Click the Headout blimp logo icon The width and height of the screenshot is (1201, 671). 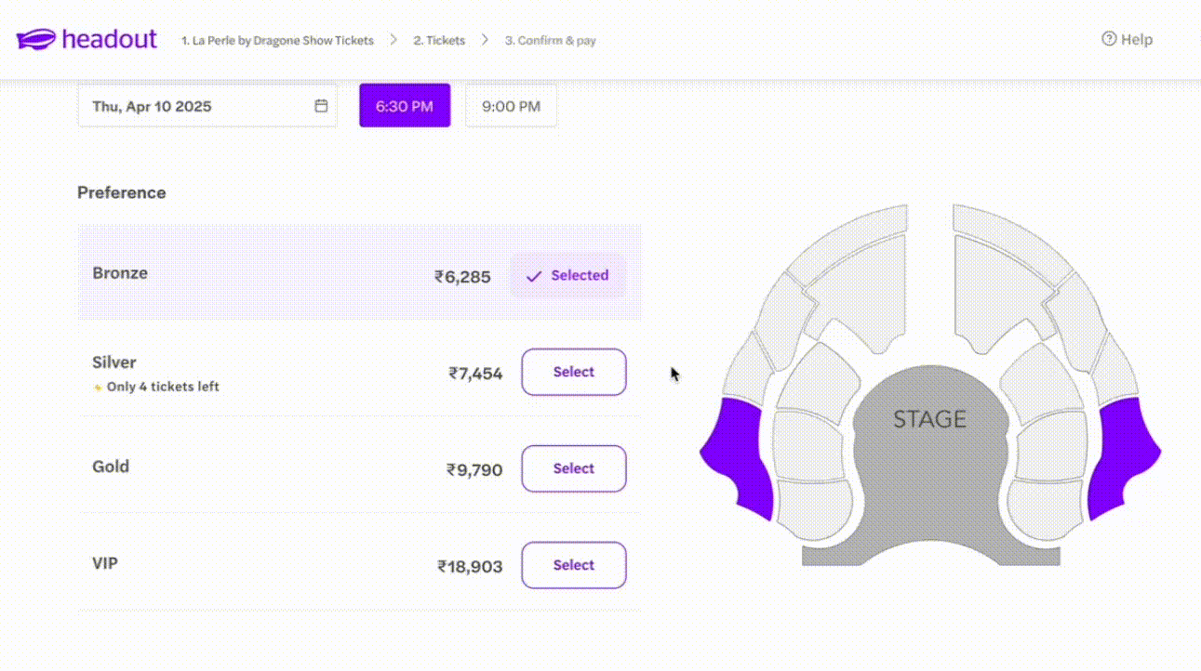35,40
